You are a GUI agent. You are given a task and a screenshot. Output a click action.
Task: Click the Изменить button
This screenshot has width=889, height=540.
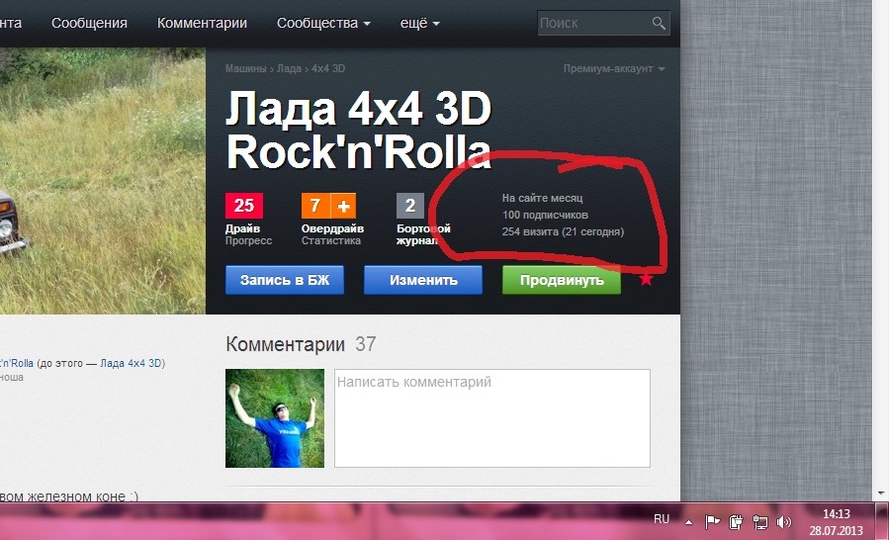click(423, 280)
